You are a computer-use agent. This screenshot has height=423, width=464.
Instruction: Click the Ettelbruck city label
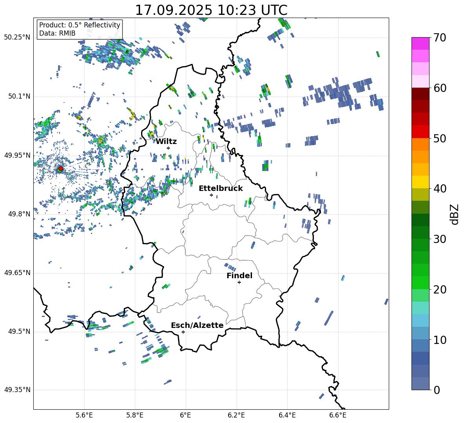tap(221, 189)
